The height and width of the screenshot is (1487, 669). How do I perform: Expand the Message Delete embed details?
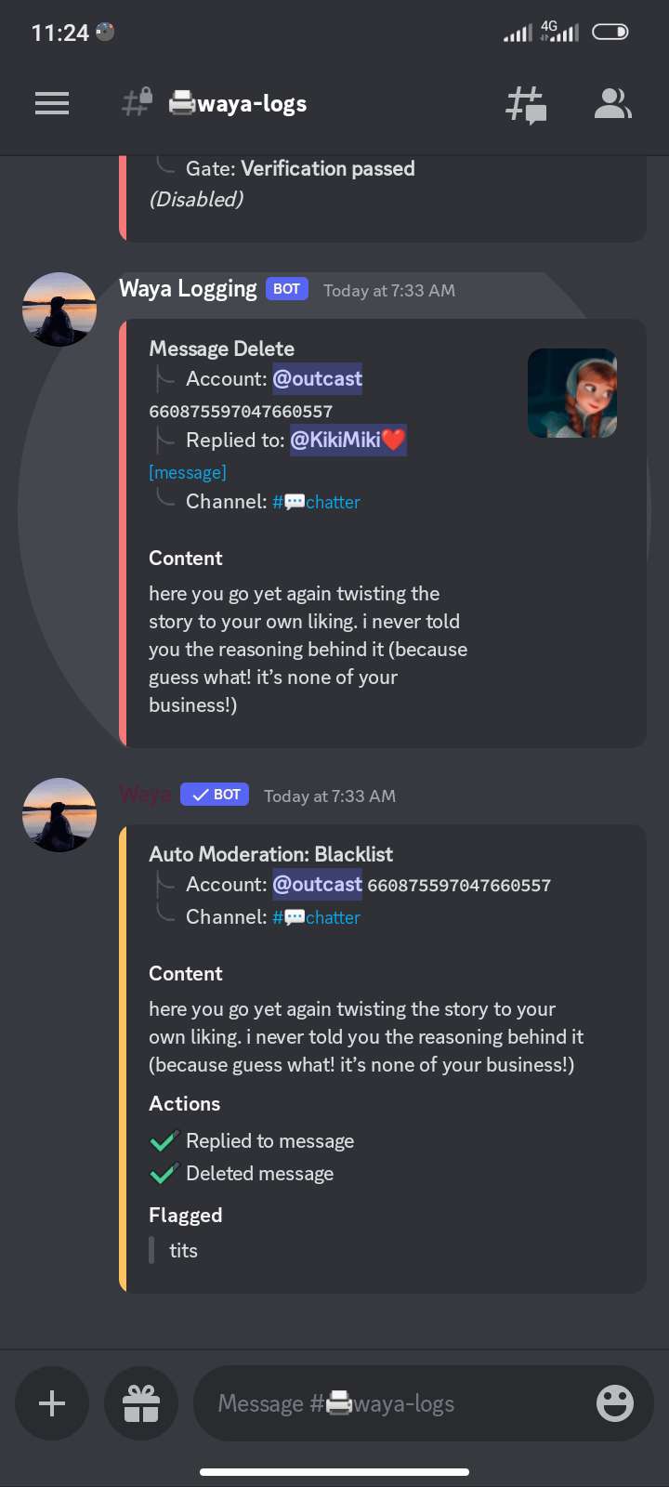coord(221,349)
